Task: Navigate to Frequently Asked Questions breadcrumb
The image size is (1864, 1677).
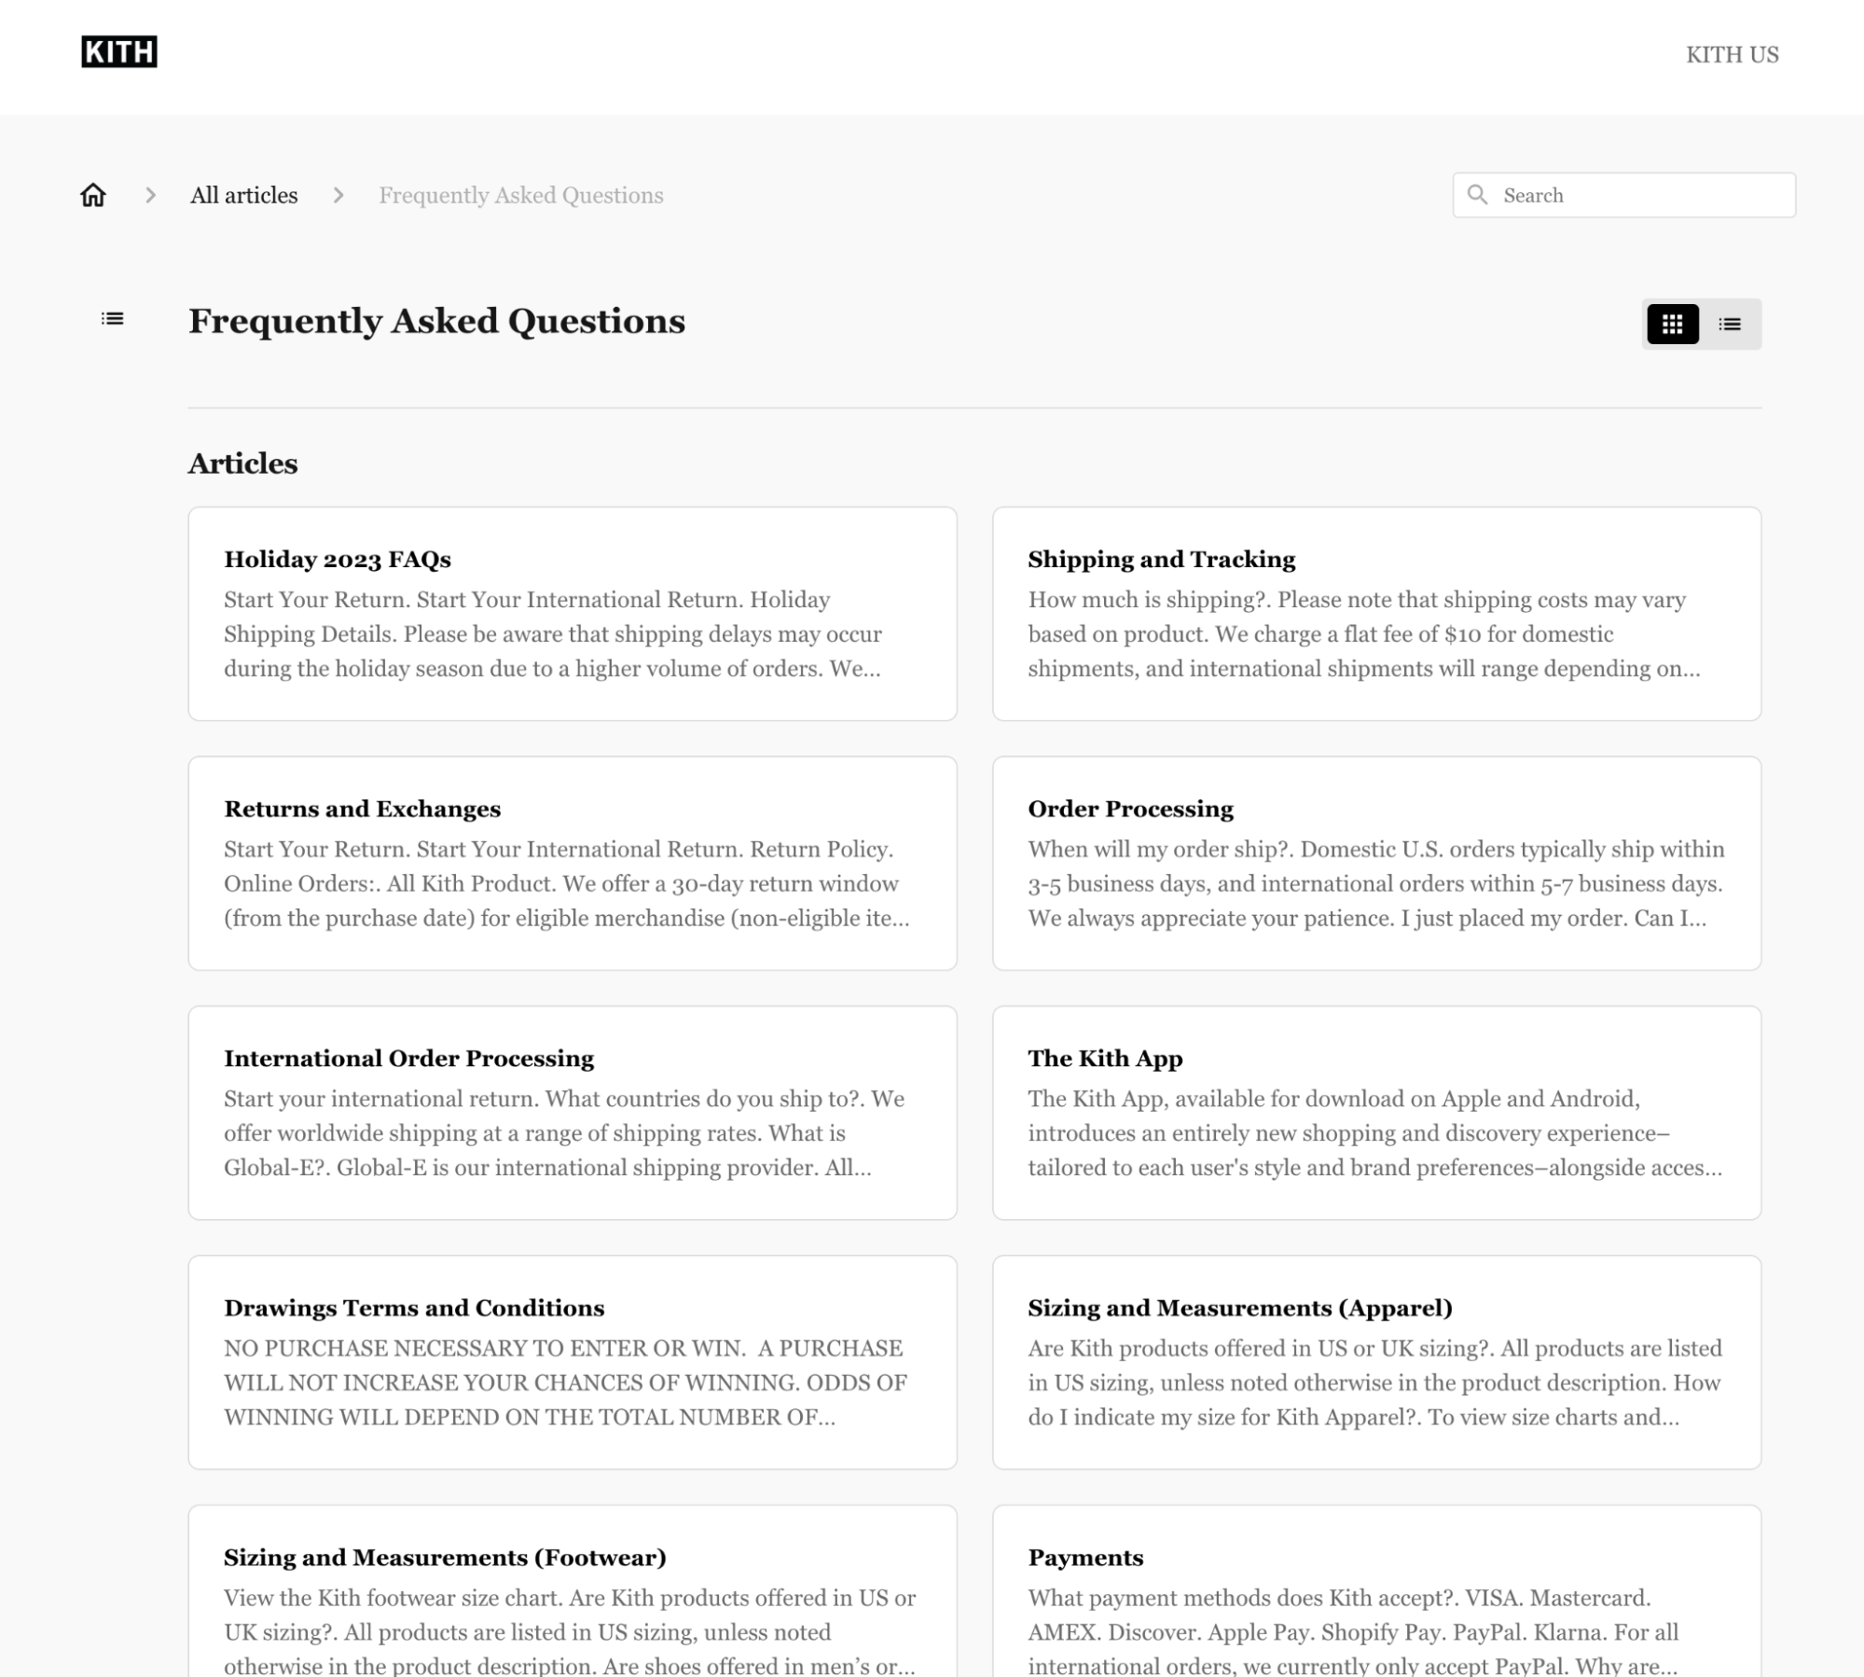Action: tap(521, 194)
